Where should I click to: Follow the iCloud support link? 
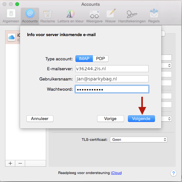(116, 173)
